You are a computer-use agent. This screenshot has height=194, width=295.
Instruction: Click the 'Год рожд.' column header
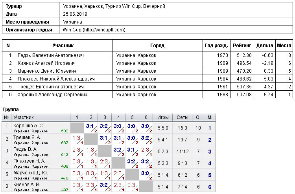coord(216,46)
